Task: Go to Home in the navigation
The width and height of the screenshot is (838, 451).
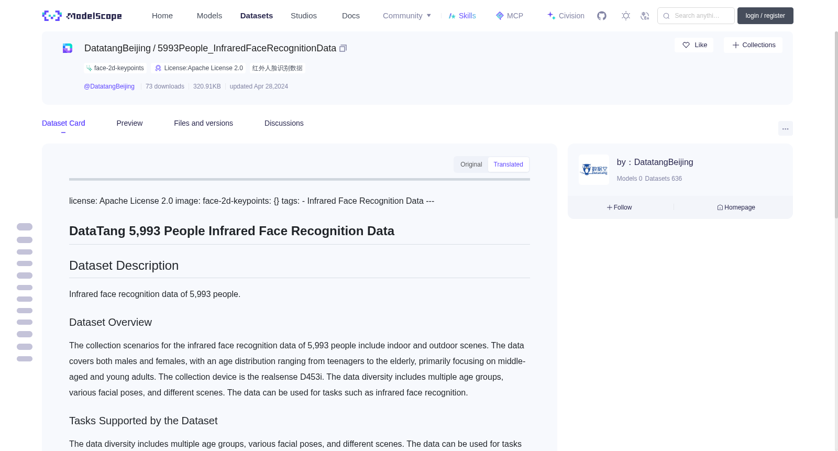Action: (x=162, y=16)
